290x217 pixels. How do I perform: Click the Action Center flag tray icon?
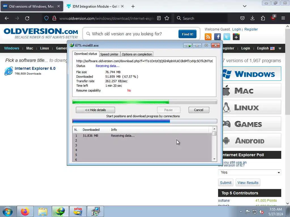[x=248, y=211]
